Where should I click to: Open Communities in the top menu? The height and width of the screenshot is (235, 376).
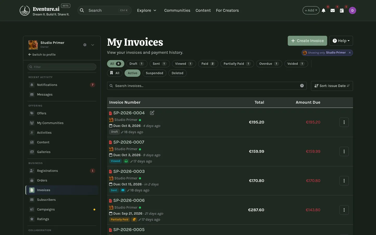(177, 10)
